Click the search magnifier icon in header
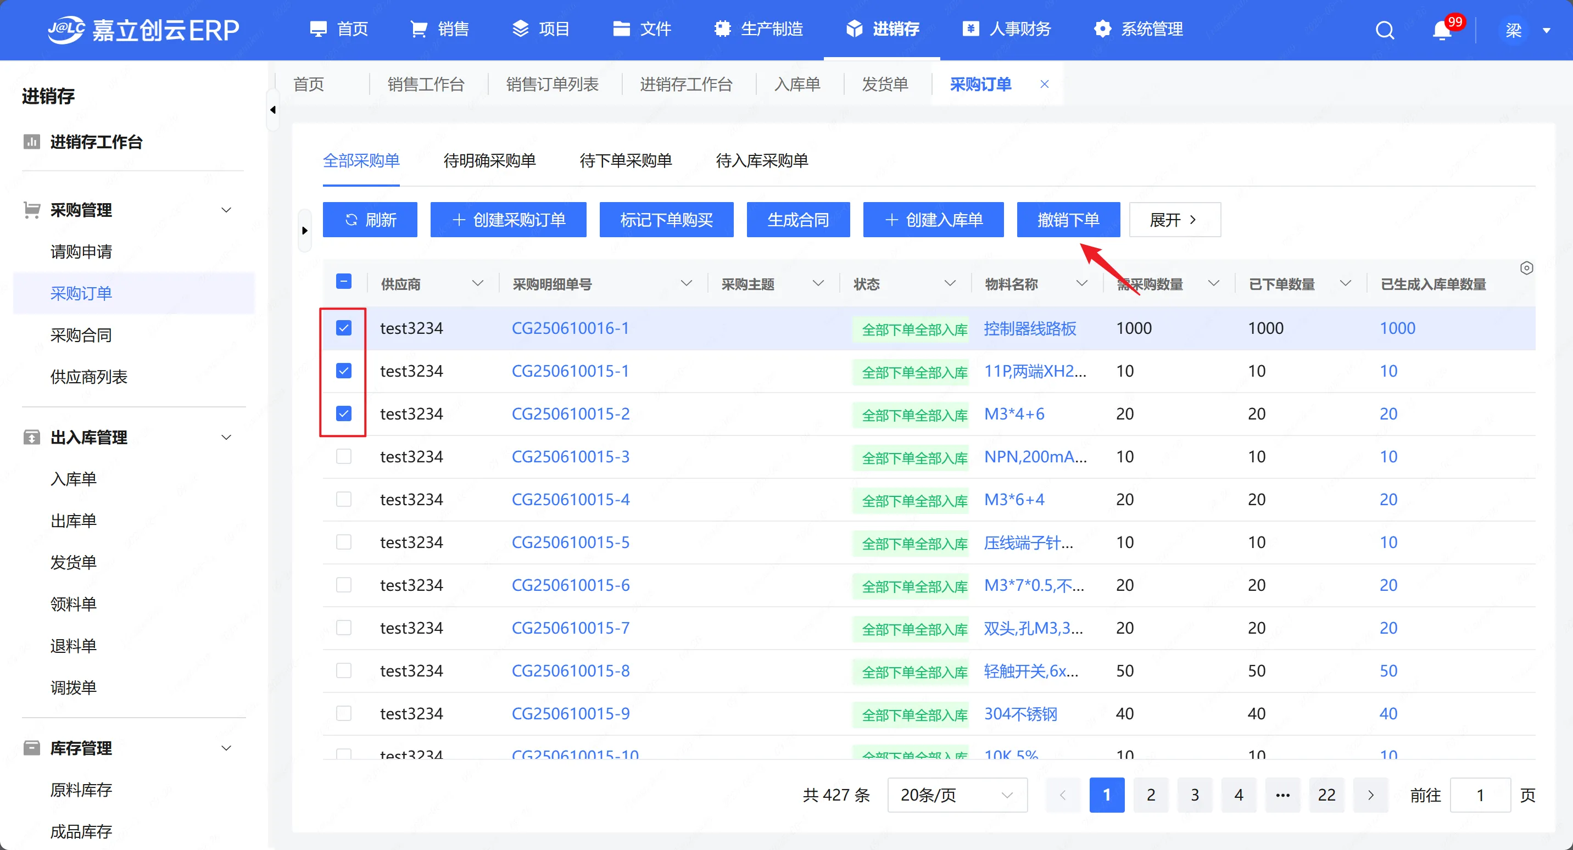The height and width of the screenshot is (850, 1573). tap(1384, 29)
